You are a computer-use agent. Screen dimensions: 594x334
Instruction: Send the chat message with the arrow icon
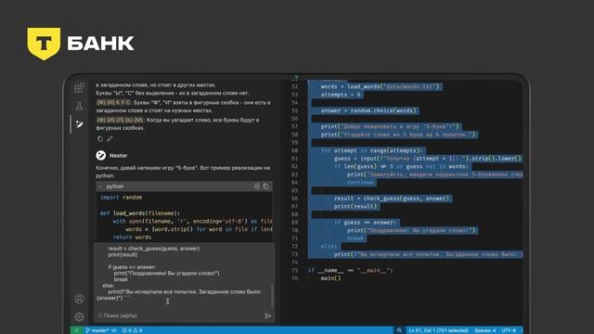268,315
